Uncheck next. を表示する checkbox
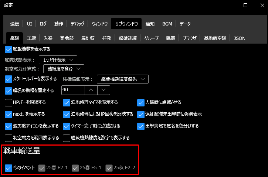Image resolution: width=268 pixels, height=177 pixels. point(9,115)
